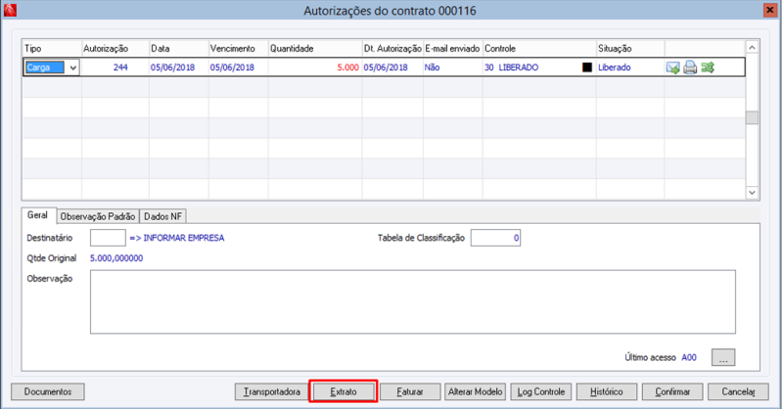
Task: Click the green transfer arrows icon in row 244
Action: [708, 68]
